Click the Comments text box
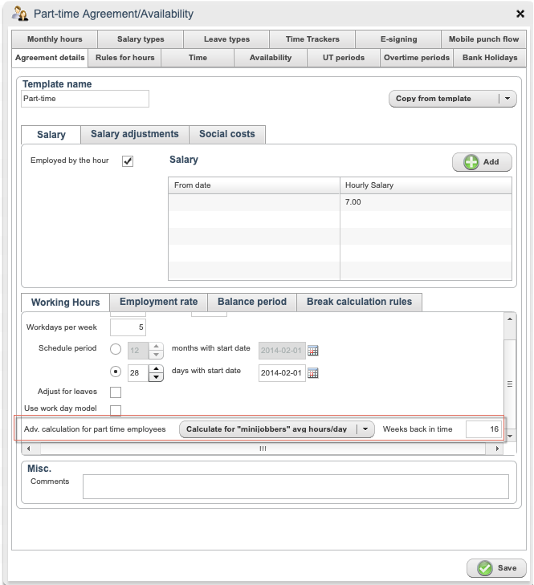534x585 pixels. [296, 486]
